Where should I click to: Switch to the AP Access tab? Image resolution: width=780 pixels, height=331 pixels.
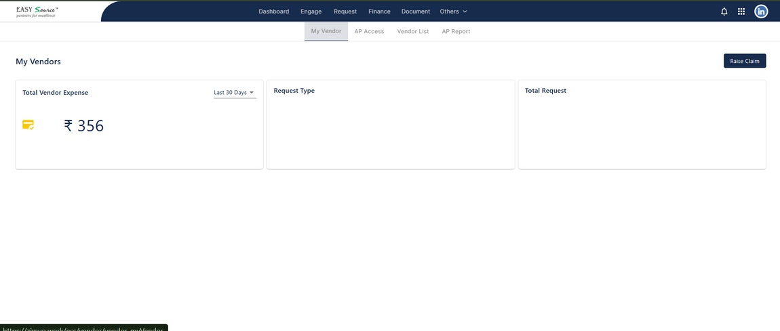pyautogui.click(x=369, y=32)
